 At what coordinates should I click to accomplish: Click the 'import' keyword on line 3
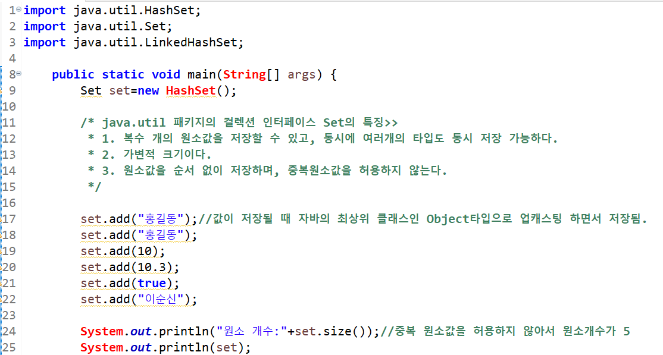tap(45, 42)
